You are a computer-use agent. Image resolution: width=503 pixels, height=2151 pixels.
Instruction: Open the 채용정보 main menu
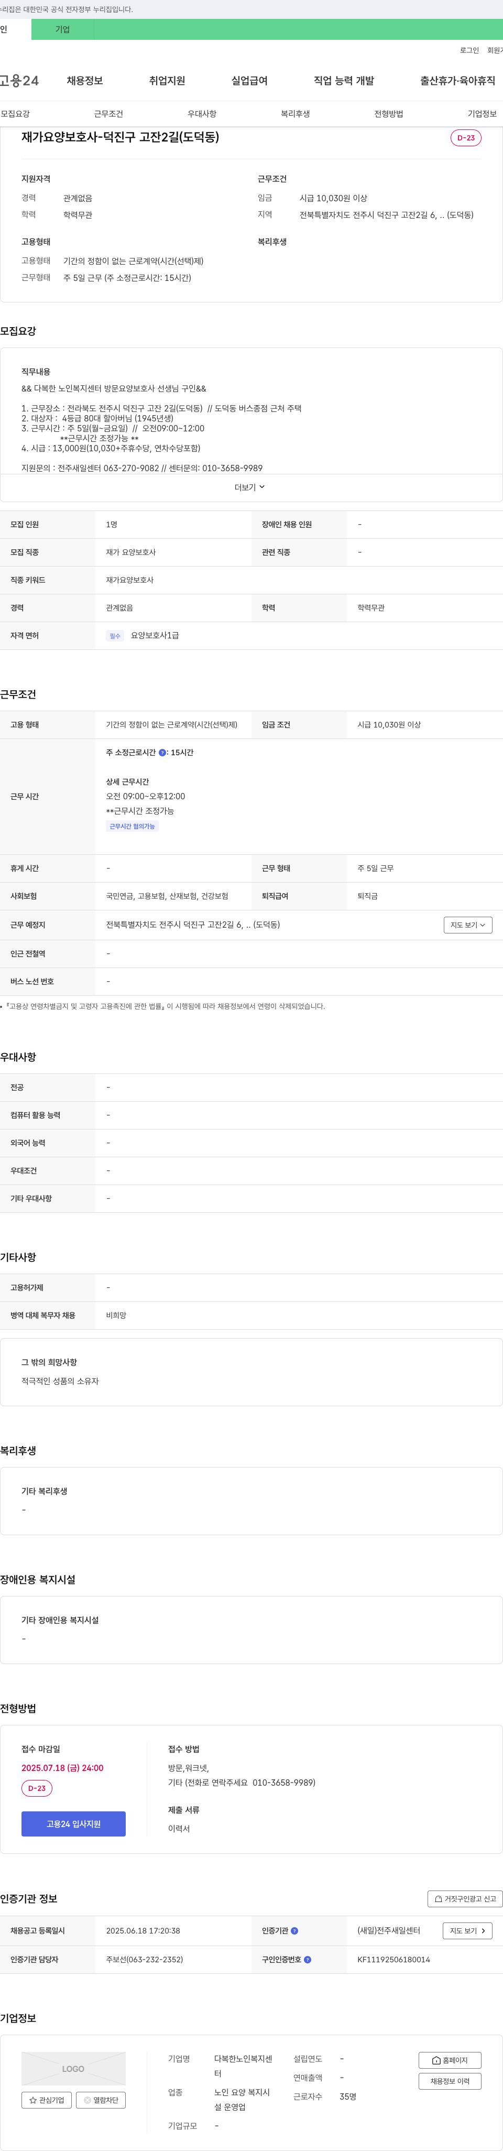(x=84, y=80)
